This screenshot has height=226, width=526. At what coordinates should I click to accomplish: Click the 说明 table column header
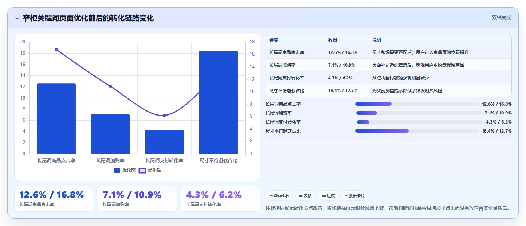coord(377,40)
